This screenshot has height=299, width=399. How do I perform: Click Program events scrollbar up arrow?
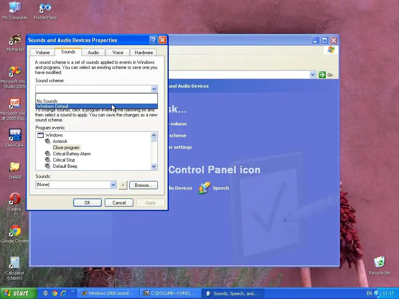tap(154, 135)
